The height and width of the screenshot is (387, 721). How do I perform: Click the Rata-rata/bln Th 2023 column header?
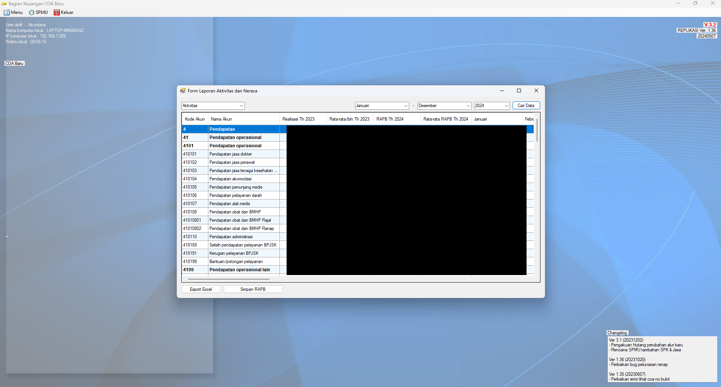[x=350, y=119]
